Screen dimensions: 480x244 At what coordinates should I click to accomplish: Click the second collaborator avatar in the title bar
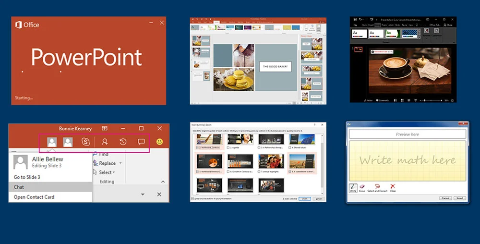click(68, 142)
